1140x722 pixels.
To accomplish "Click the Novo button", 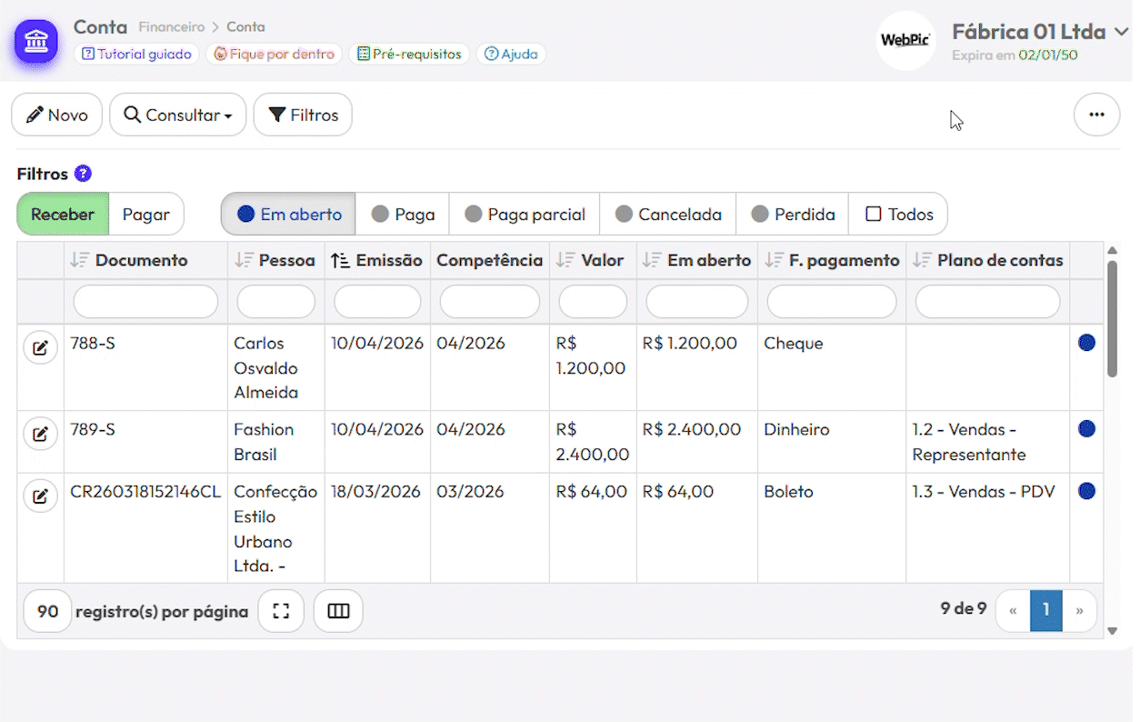I will (x=57, y=115).
